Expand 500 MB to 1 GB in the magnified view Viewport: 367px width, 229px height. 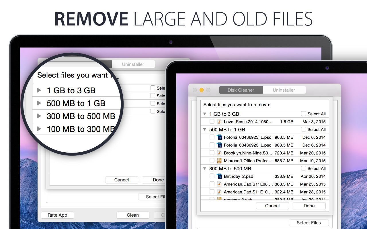[x=39, y=103]
